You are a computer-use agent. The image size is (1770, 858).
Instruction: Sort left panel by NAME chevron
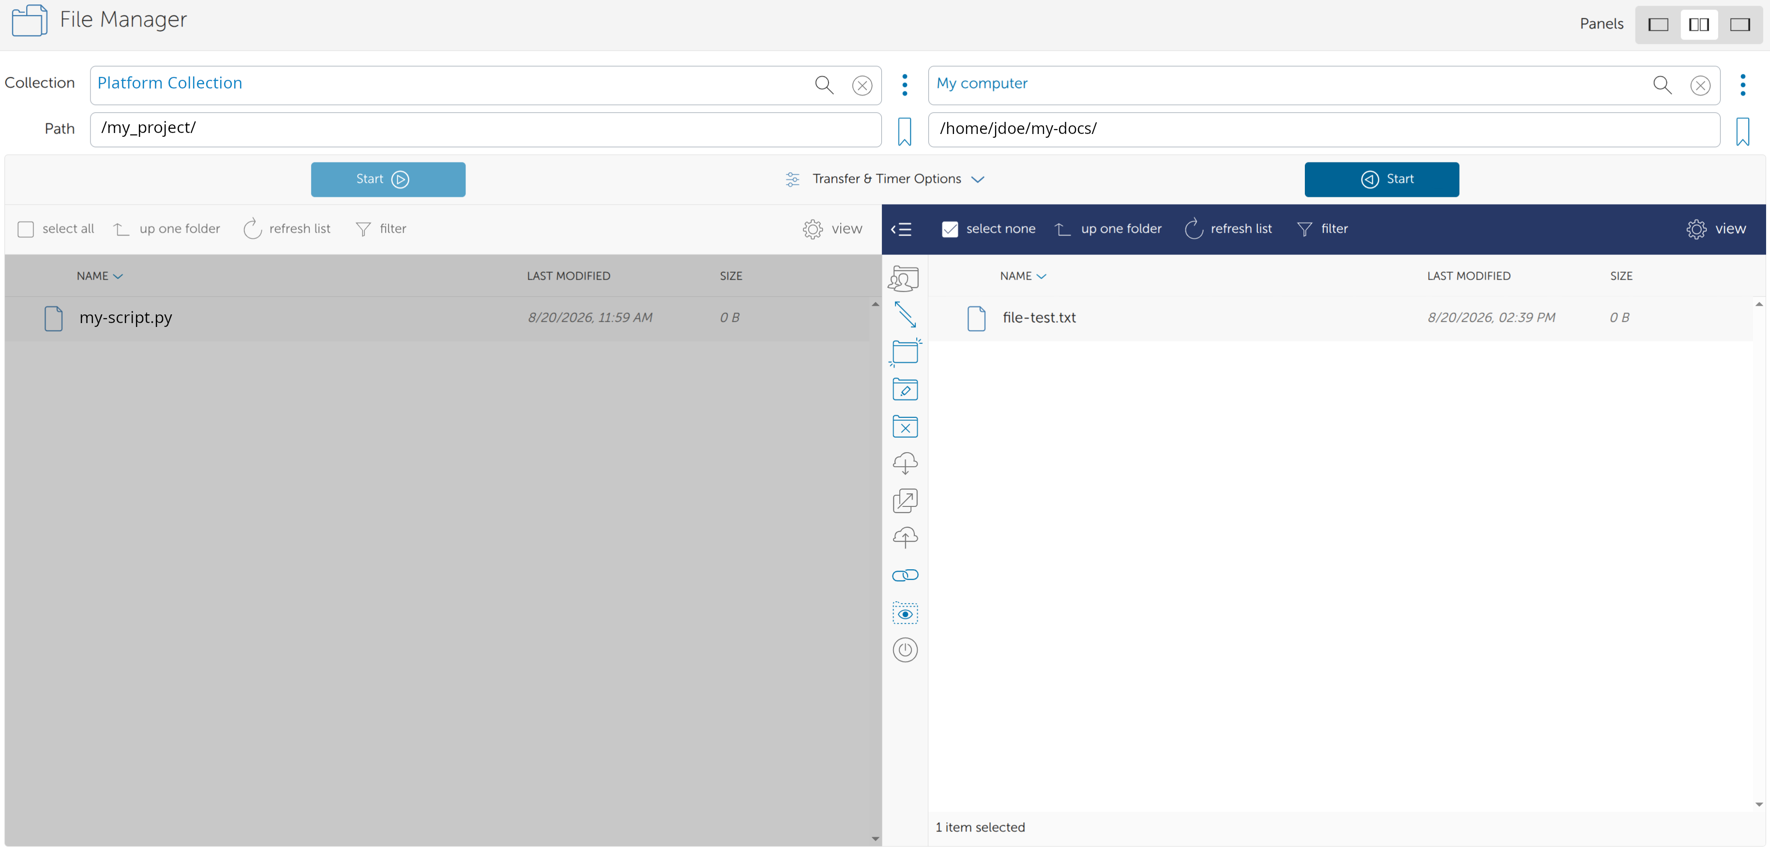pyautogui.click(x=118, y=276)
